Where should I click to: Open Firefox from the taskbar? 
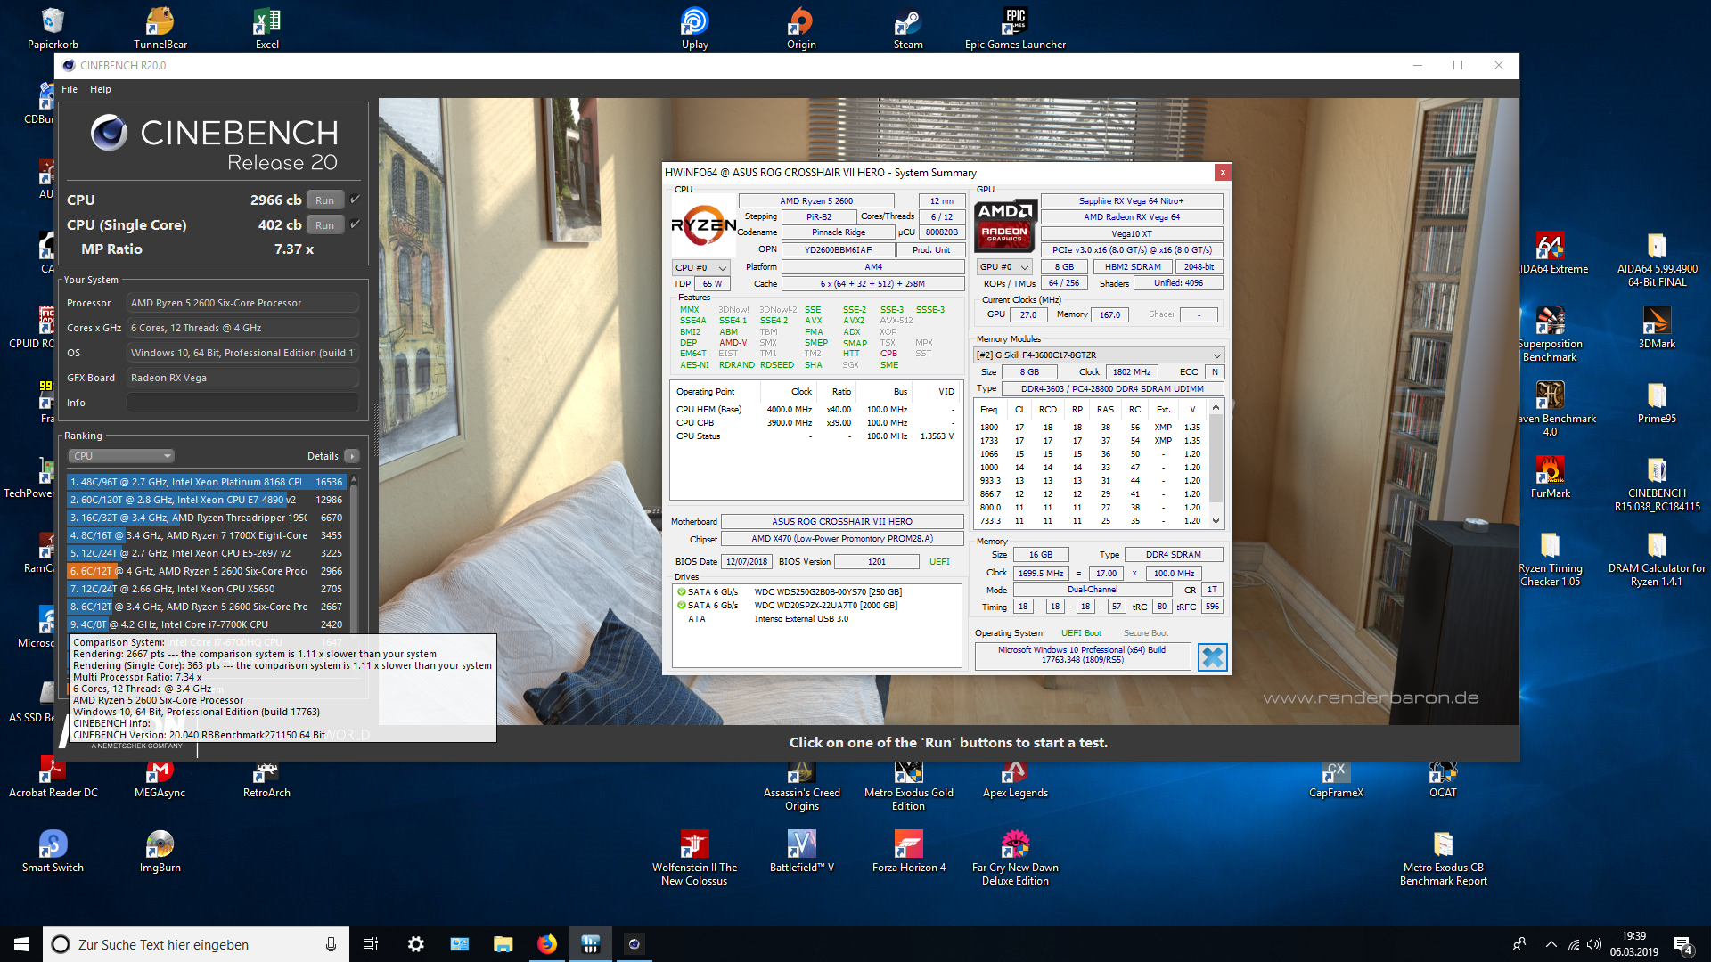[547, 944]
